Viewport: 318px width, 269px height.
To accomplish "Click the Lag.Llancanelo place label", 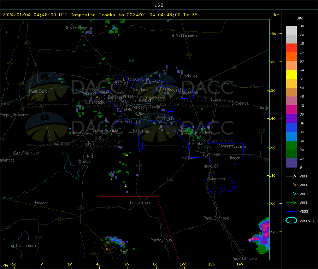I will point(22,246).
